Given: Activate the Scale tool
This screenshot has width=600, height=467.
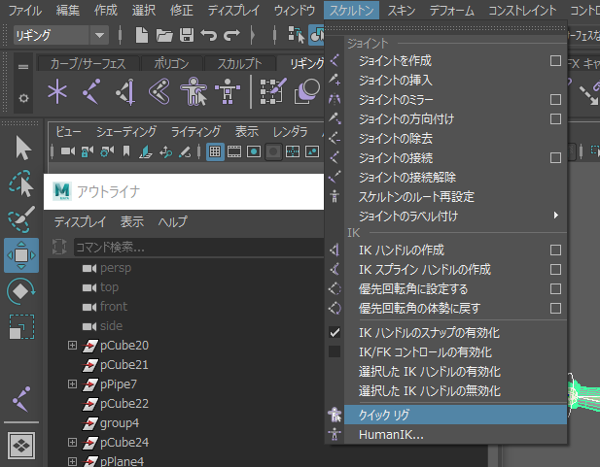Looking at the screenshot, I should (x=21, y=327).
